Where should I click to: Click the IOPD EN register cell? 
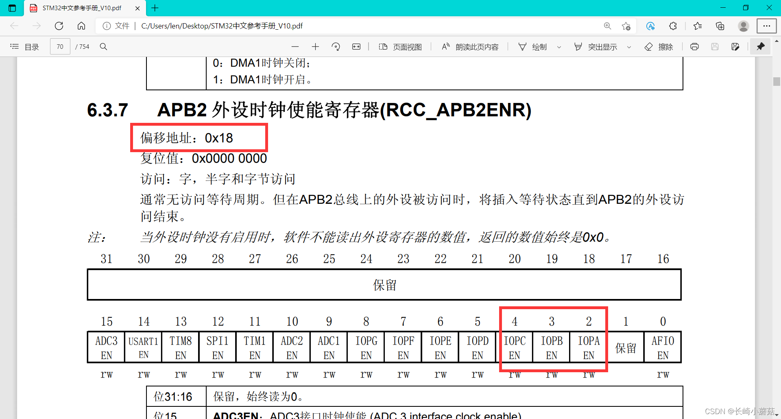478,347
